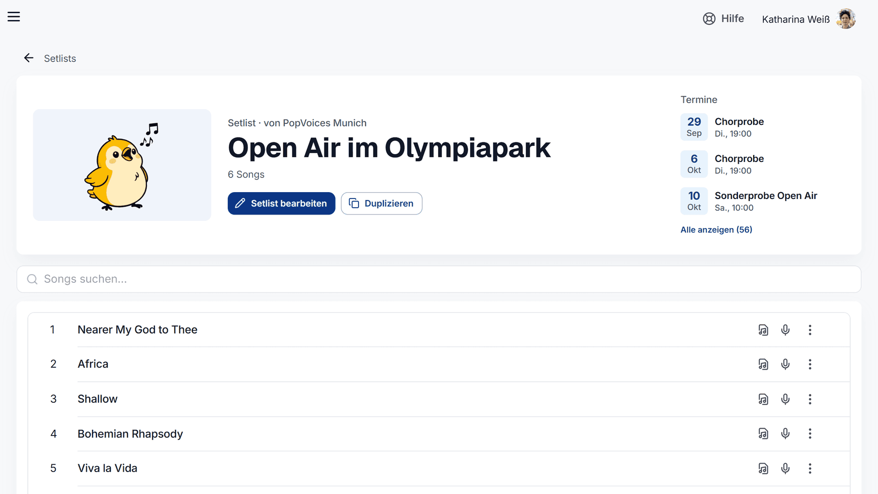The image size is (878, 494).
Task: Show all dates via Alle anzeigen (56)
Action: click(x=716, y=230)
